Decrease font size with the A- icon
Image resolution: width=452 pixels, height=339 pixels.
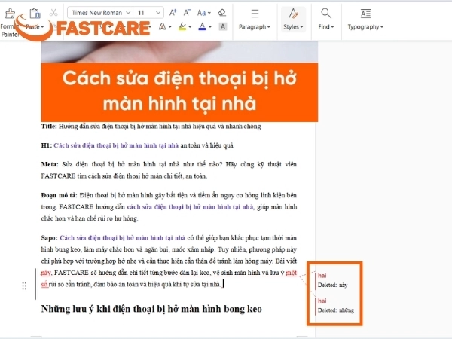(x=187, y=13)
